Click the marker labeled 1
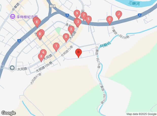Viewport: 157px width, 116px height. point(56,46)
